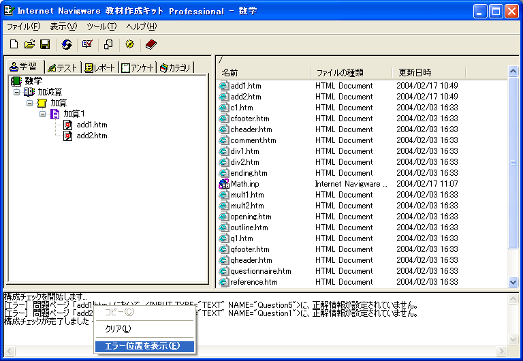The height and width of the screenshot is (361, 523).
Task: Switch to the テスト tab
Action: point(63,67)
